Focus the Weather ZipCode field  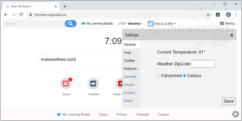tap(203, 64)
